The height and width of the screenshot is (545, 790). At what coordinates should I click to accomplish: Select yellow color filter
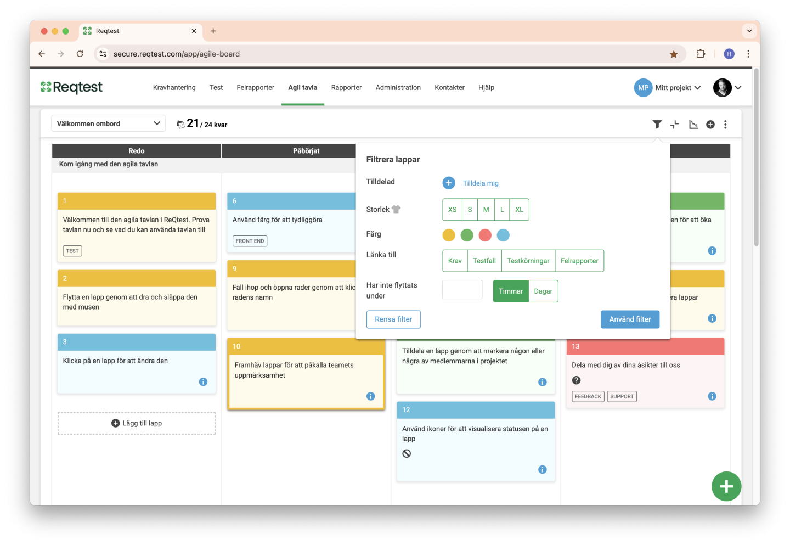[449, 235]
